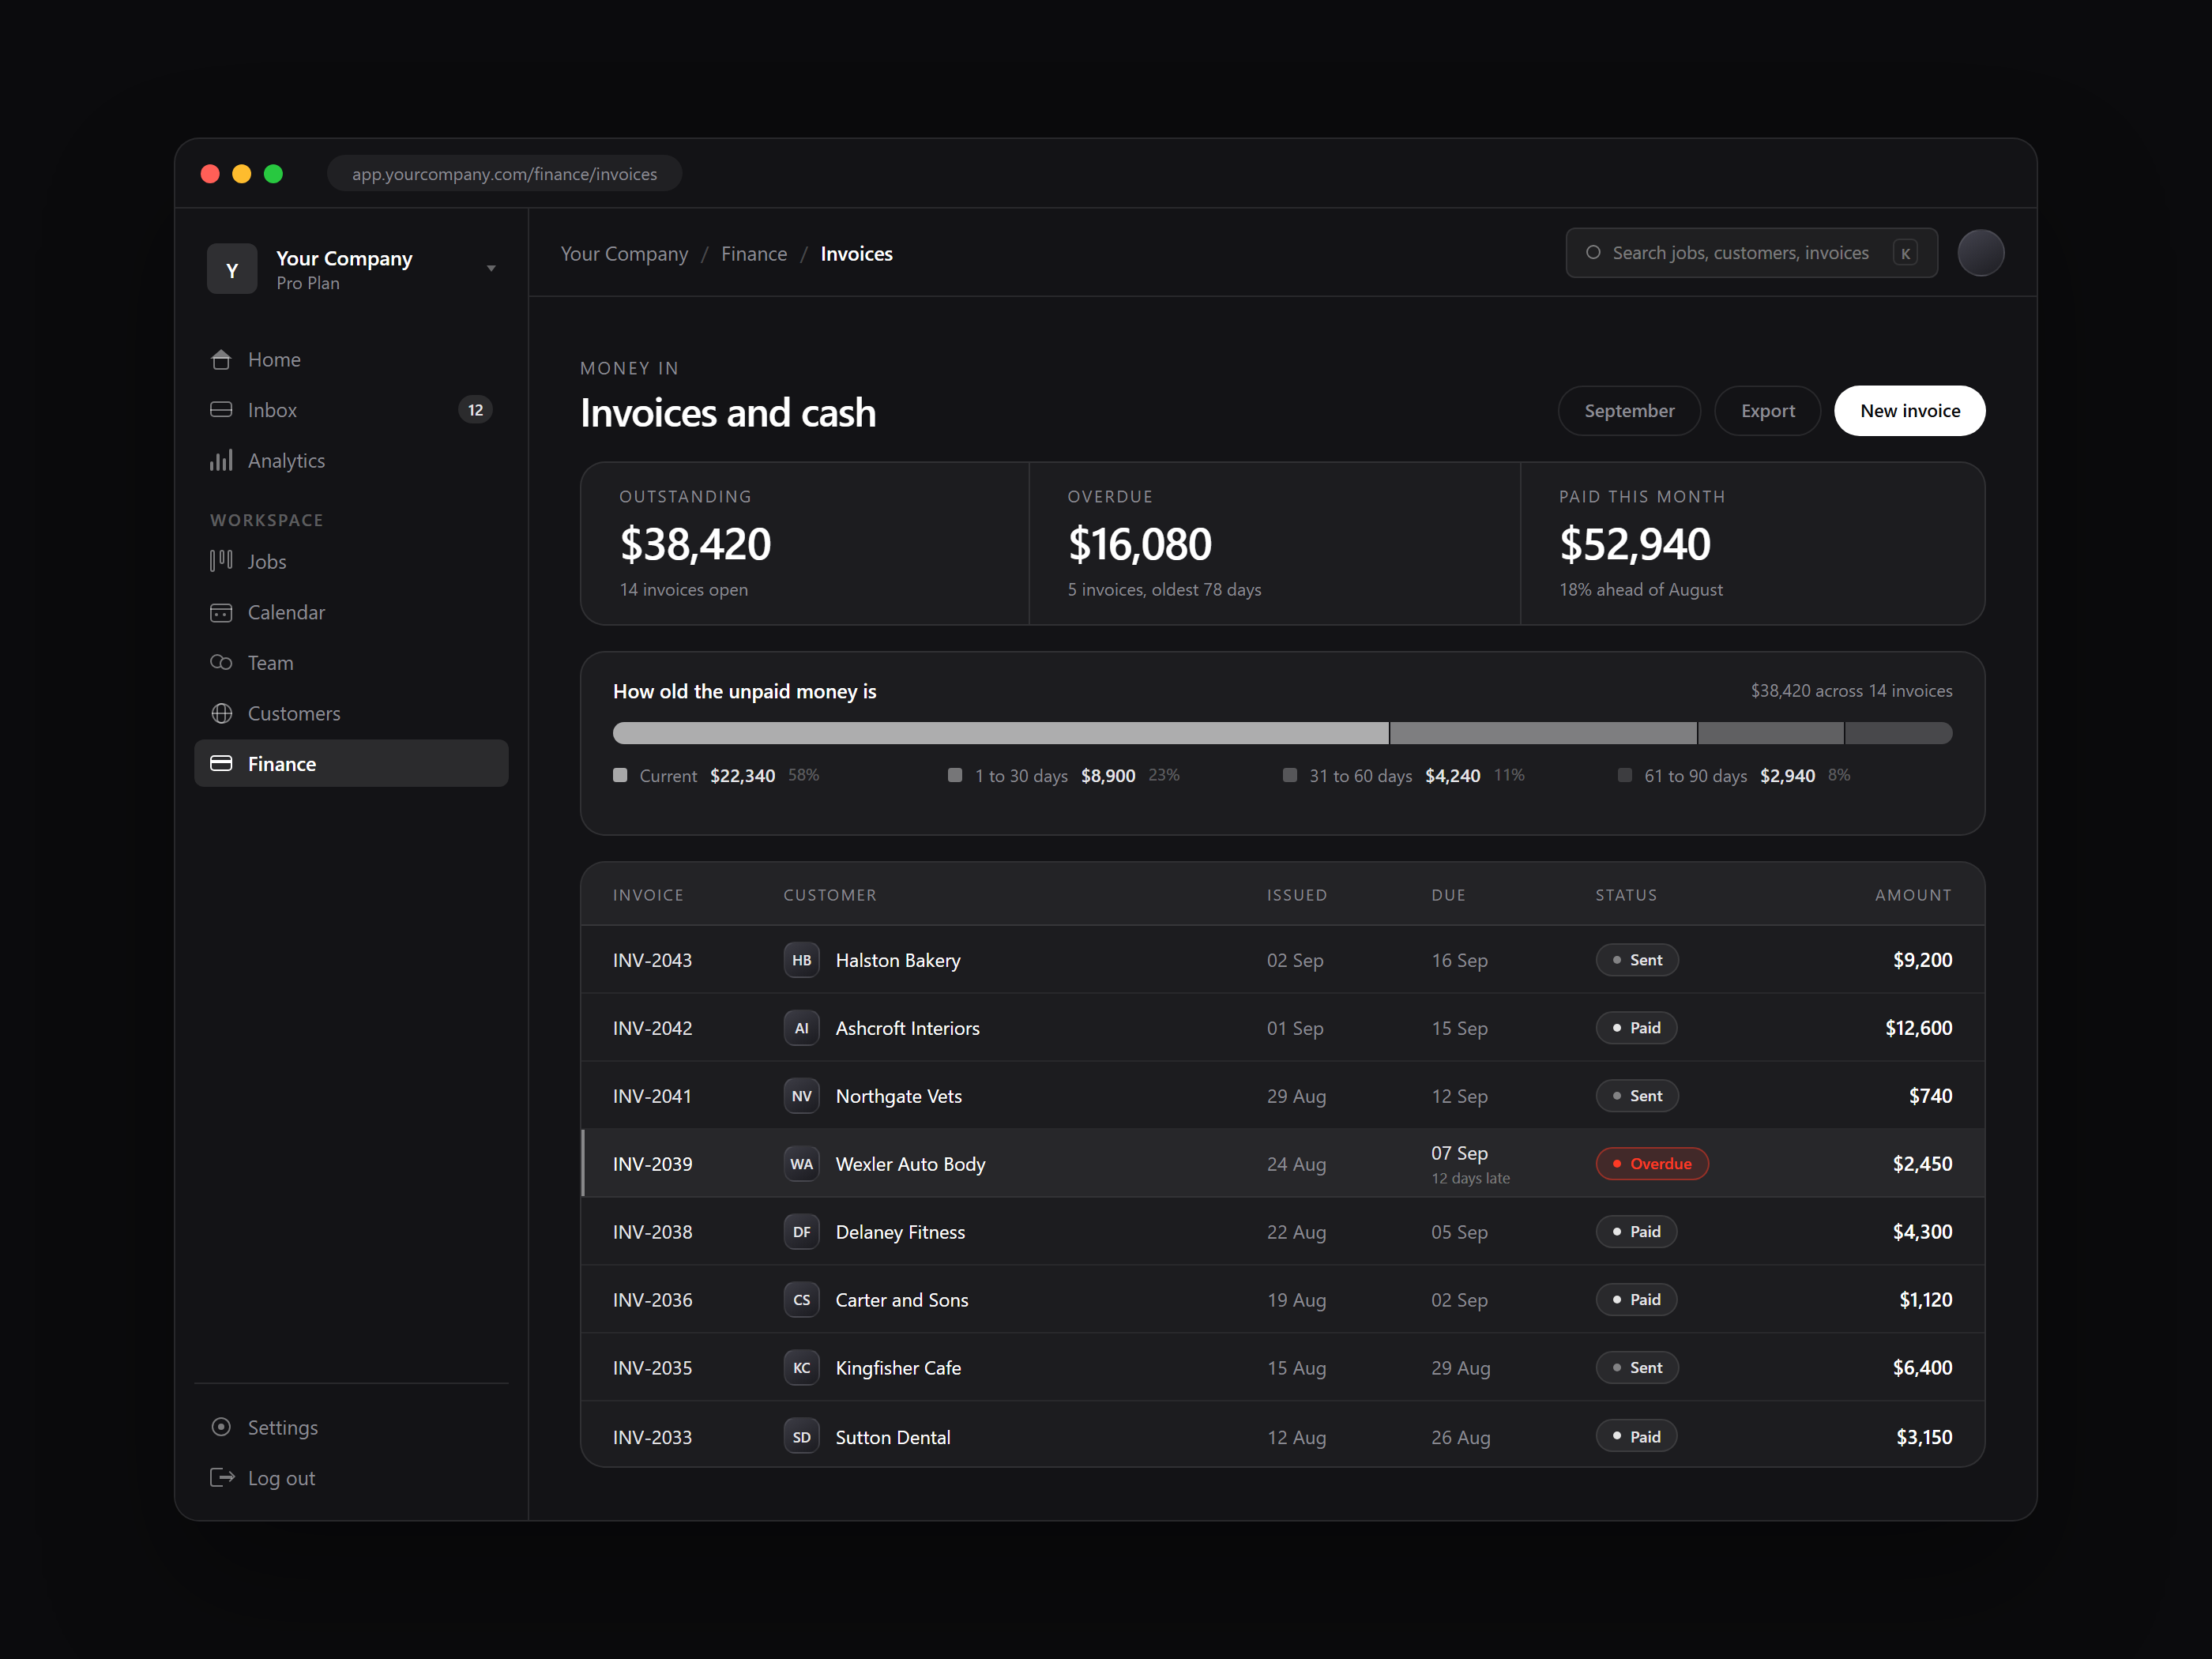2212x1659 pixels.
Task: Click the Sent status for Kingfisher Cafe
Action: click(x=1637, y=1368)
